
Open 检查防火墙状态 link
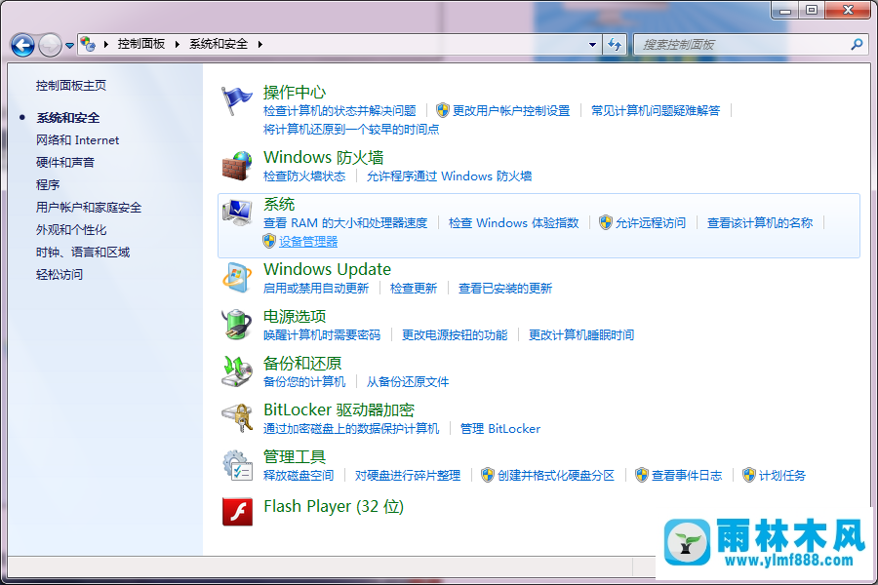point(304,176)
